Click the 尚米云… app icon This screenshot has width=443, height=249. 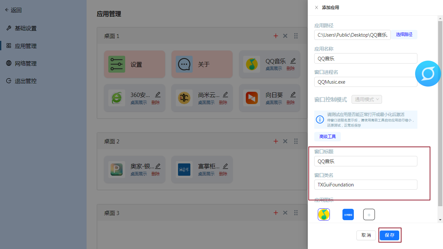click(x=184, y=98)
